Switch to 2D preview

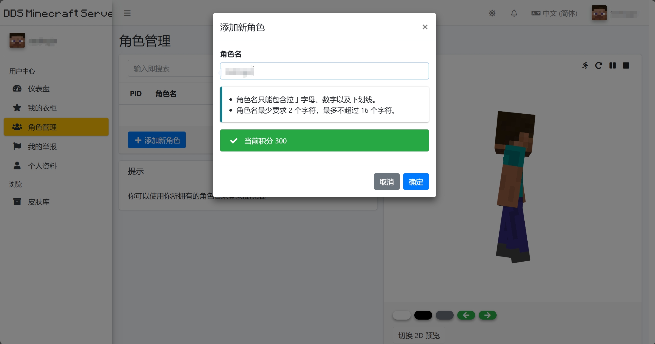(419, 335)
